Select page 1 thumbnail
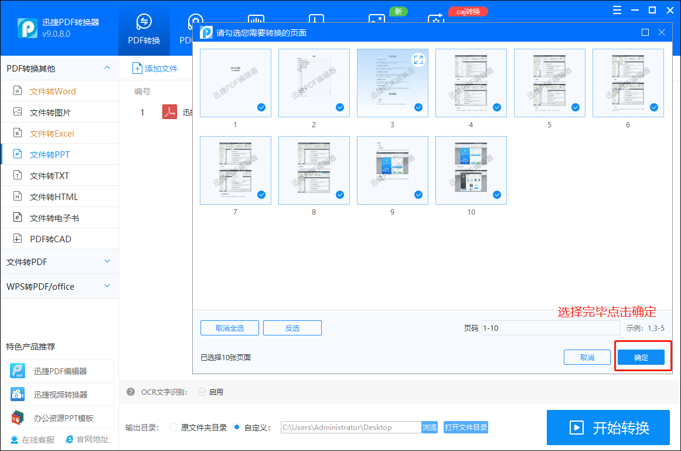The height and width of the screenshot is (451, 681). click(236, 83)
